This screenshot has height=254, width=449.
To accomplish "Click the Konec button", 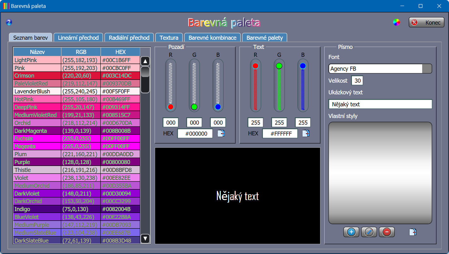I will tap(427, 22).
